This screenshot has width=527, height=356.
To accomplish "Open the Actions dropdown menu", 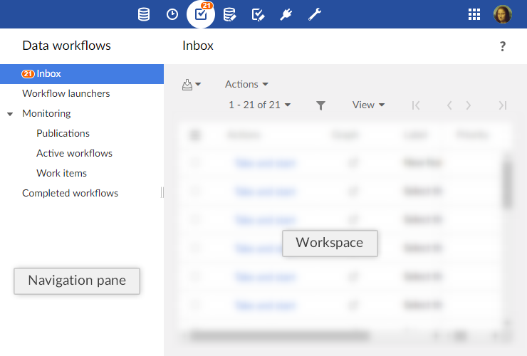I will coord(246,84).
